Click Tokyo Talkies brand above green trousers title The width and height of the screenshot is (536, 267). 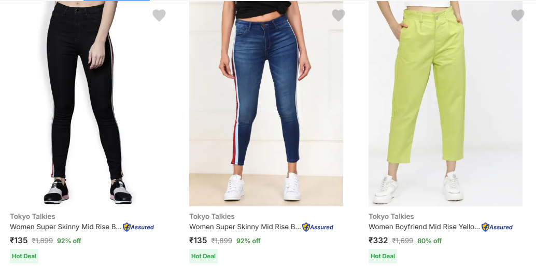point(391,217)
